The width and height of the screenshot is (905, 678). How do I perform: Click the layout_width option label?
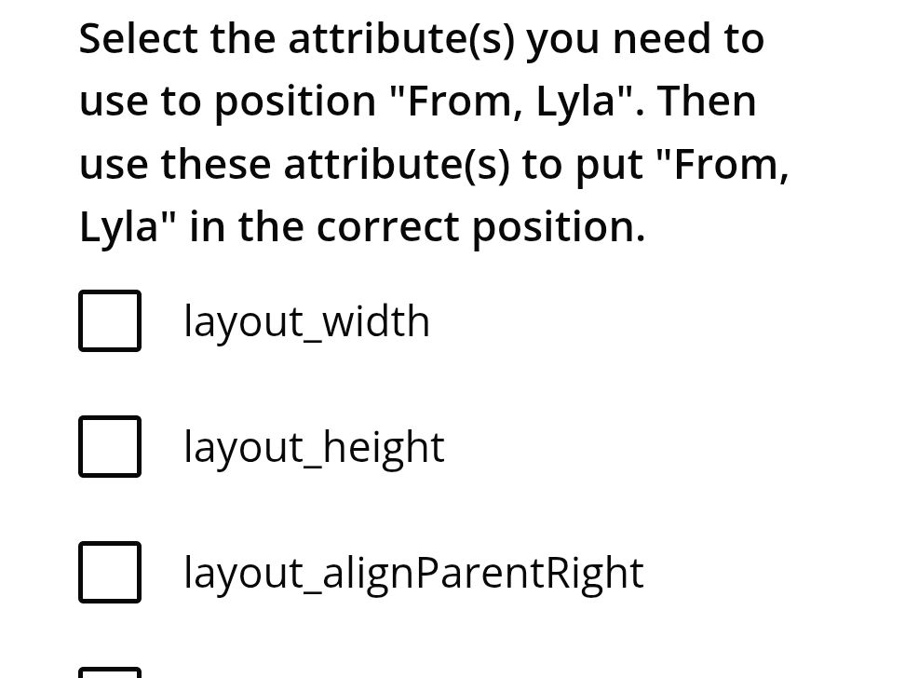[x=307, y=320]
